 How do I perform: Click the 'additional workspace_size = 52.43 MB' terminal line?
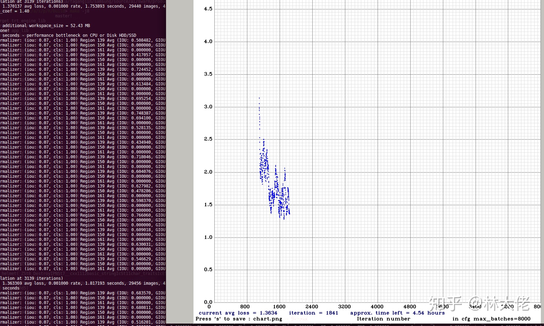pyautogui.click(x=46, y=26)
